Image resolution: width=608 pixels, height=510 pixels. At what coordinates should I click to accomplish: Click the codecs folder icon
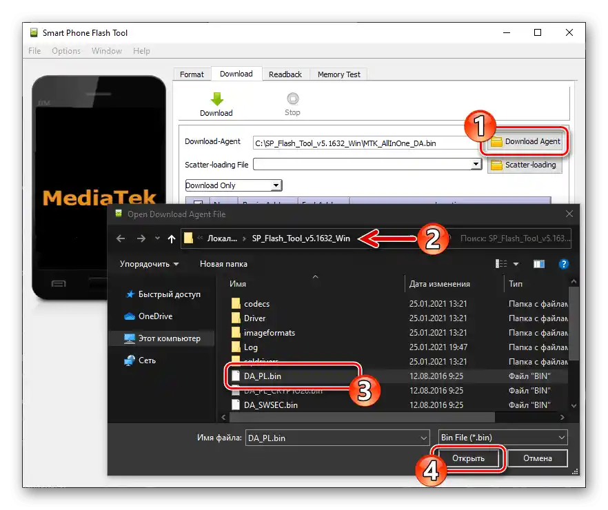236,303
